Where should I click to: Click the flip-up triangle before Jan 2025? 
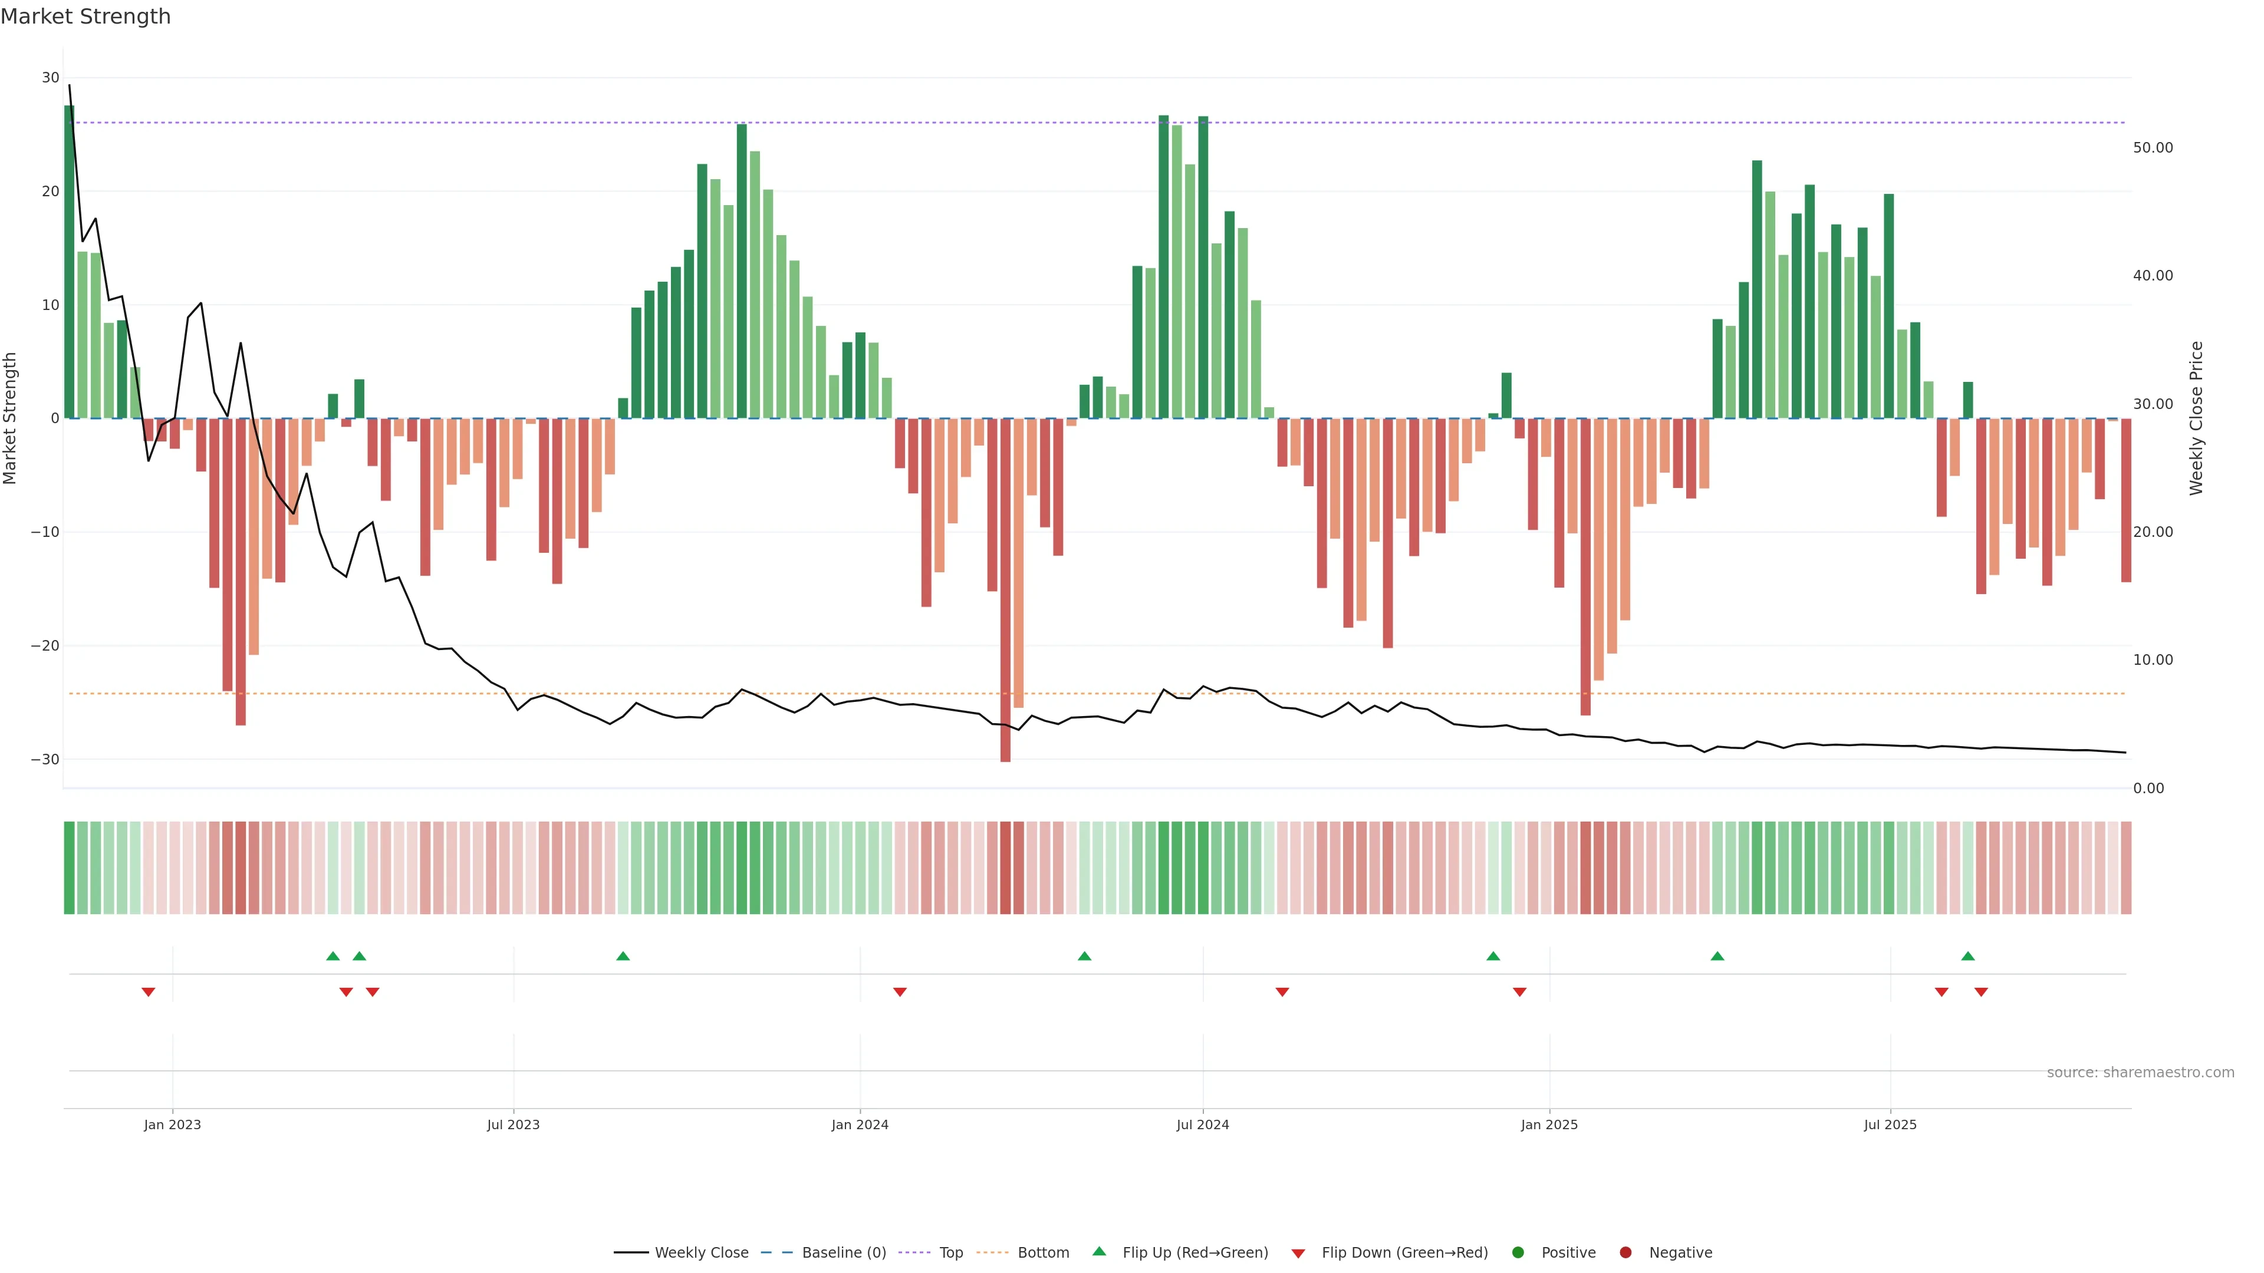point(1493,956)
